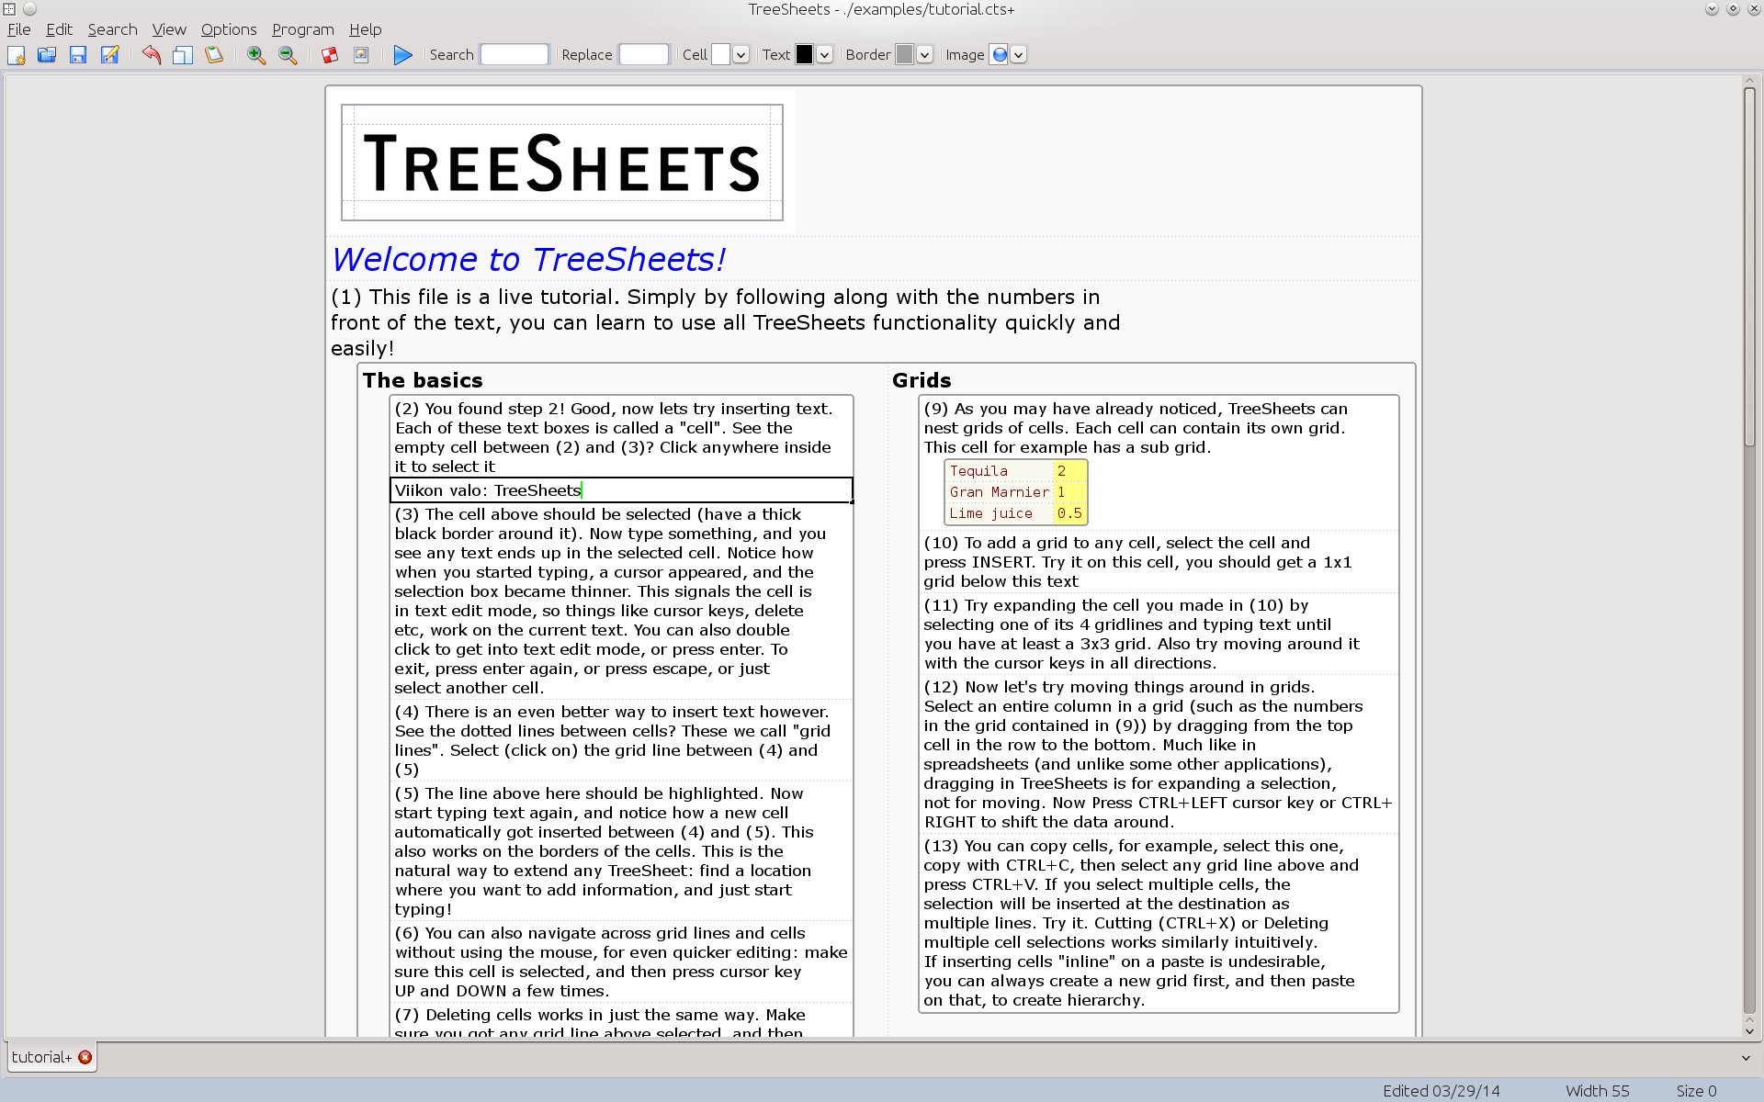
Task: Open the Help menu
Action: point(365,29)
